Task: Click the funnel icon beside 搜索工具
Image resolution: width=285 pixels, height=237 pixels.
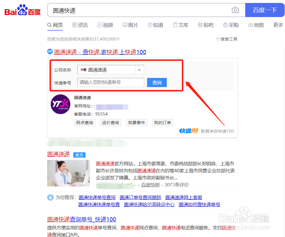Action: click(x=218, y=39)
